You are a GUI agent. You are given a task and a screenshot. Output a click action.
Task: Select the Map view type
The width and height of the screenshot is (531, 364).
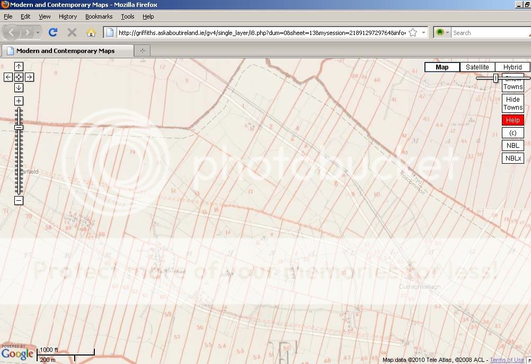click(x=442, y=67)
